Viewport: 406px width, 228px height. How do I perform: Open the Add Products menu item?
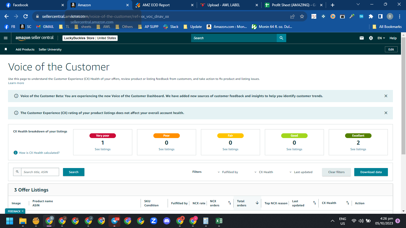[25, 49]
